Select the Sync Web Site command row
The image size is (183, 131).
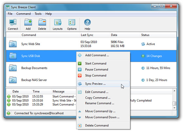coord(91,44)
